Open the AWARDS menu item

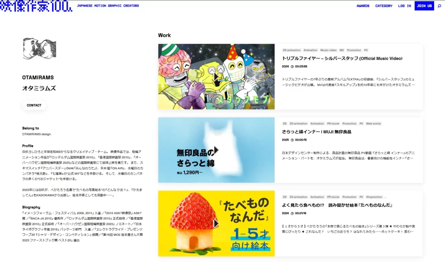point(363,6)
